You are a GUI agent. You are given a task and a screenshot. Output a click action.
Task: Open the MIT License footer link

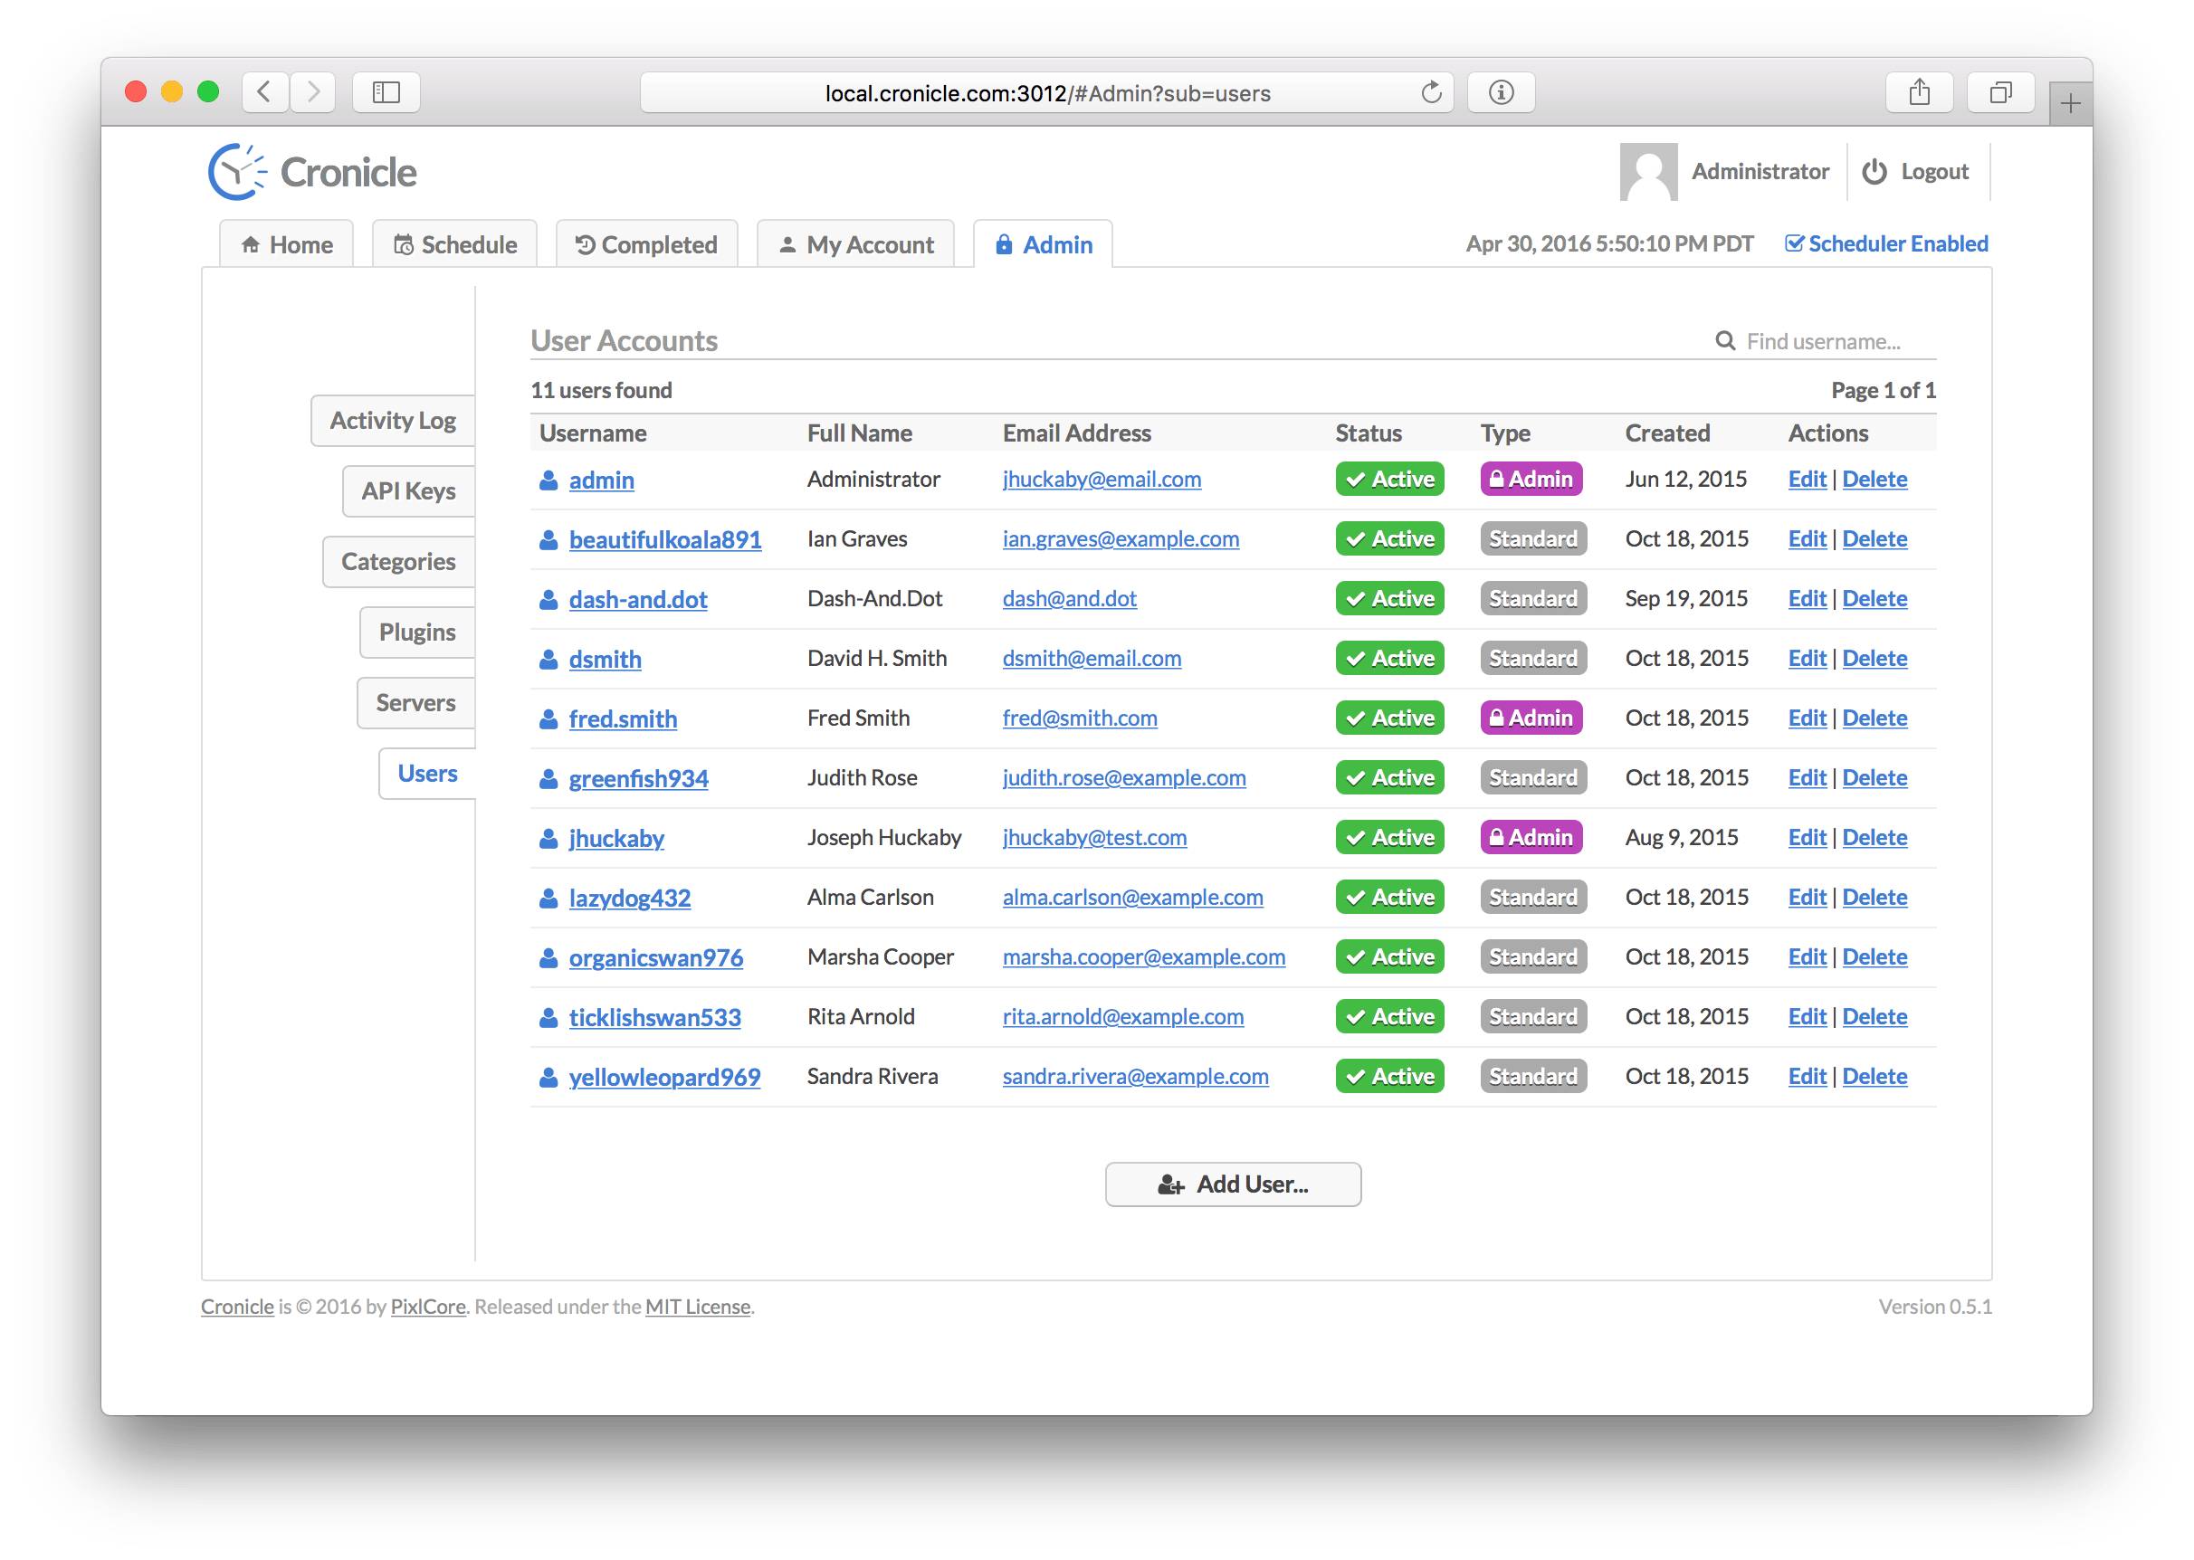click(698, 1307)
